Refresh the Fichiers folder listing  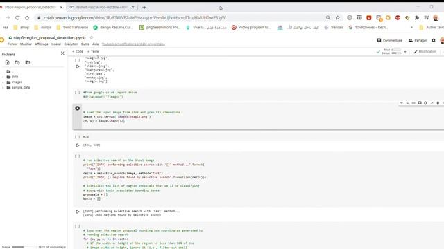17,62
